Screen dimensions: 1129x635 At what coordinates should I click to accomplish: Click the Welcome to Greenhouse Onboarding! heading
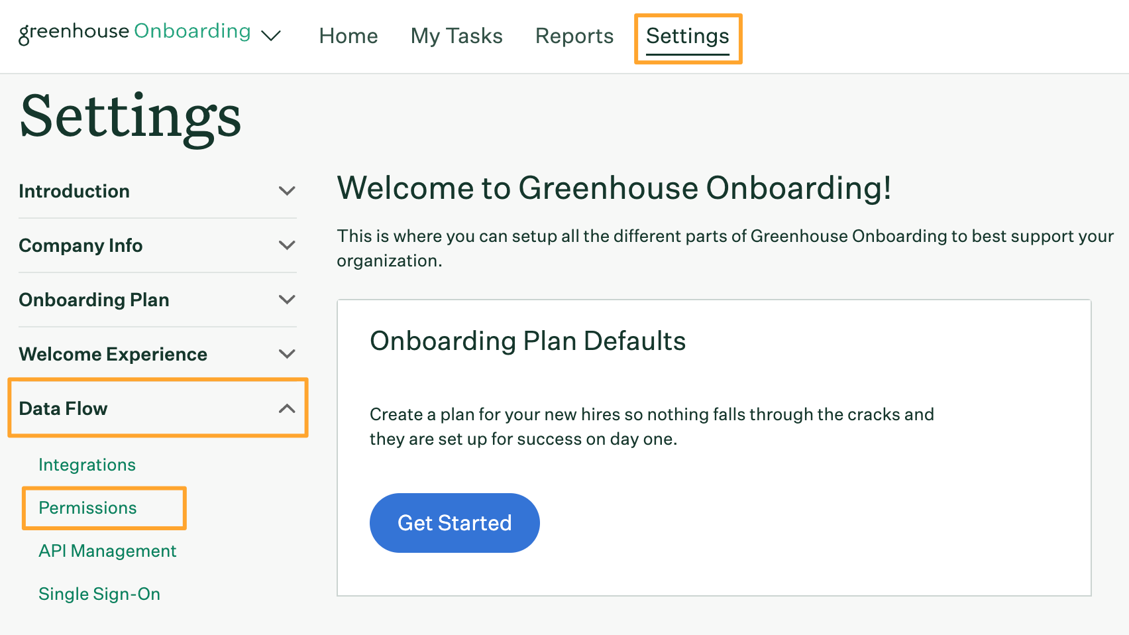(x=614, y=188)
